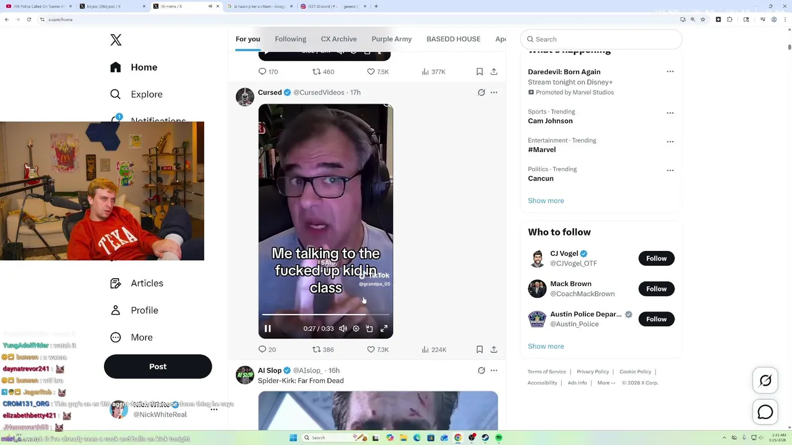This screenshot has width=792, height=445.
Task: Follow CJ Vogel
Action: tap(656, 258)
